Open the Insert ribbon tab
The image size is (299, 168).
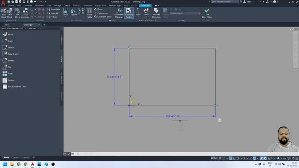coord(19,6)
